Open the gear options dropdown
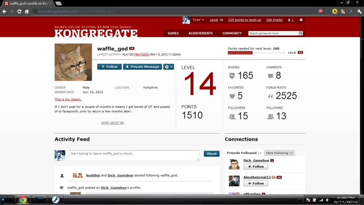Screen dimensions: 364x205 [x=169, y=67]
